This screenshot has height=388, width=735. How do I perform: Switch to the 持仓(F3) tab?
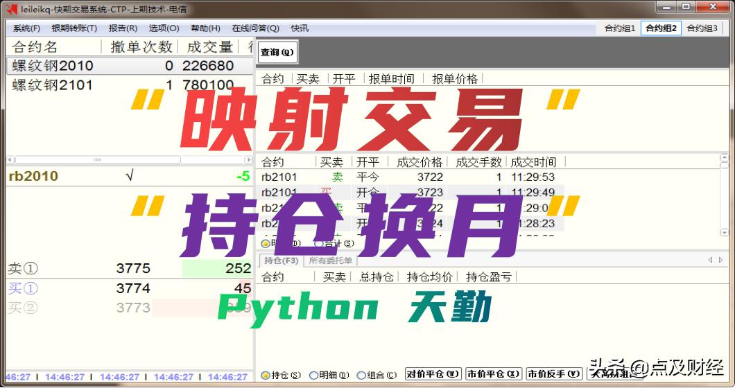(280, 261)
